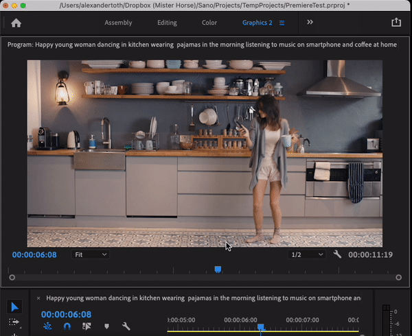
Task: Toggle Linked Selection in the timeline
Action: [87, 326]
